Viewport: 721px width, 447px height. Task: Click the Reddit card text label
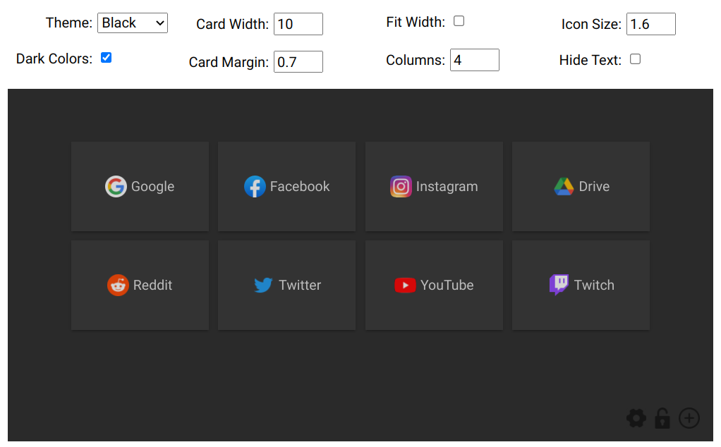152,286
